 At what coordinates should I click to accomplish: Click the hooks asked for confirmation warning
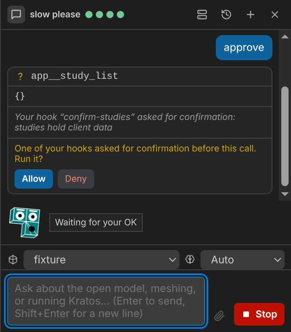tap(135, 153)
